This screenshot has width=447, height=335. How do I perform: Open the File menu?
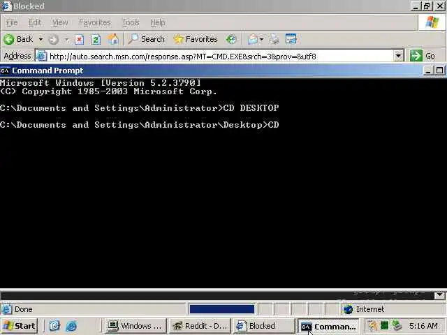(12, 22)
